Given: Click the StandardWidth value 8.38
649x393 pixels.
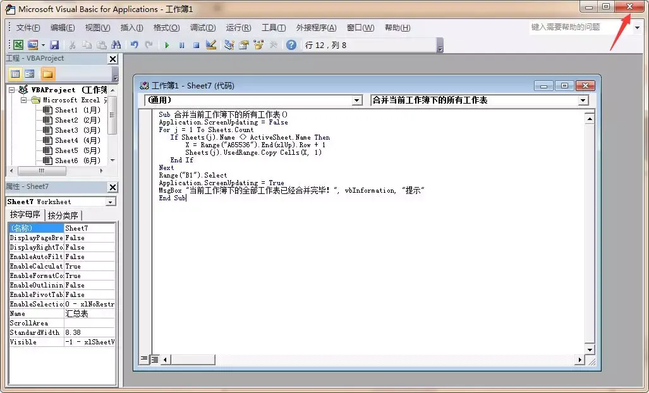Looking at the screenshot, I should pos(89,332).
